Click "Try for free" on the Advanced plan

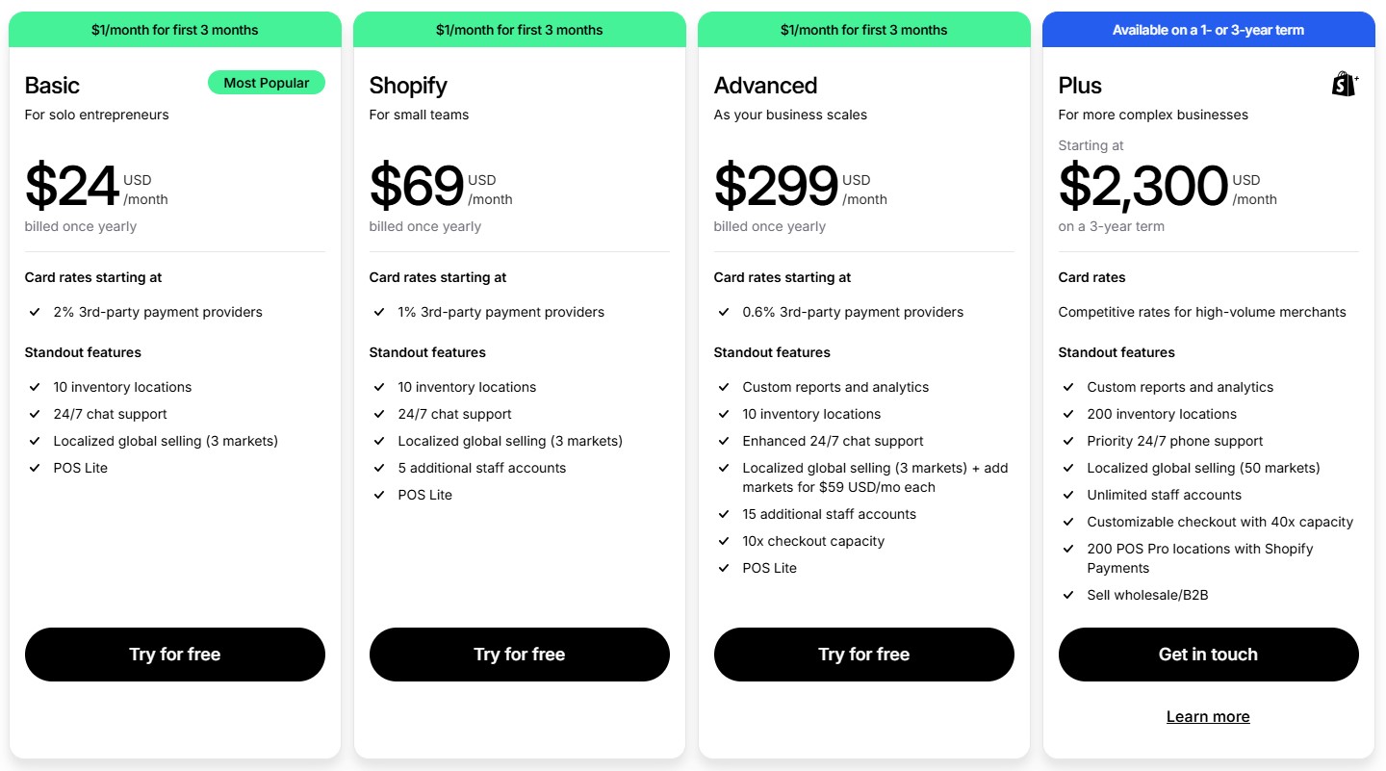click(863, 655)
